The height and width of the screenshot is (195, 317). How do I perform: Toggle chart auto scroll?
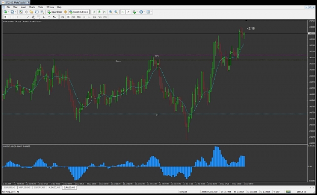click(x=123, y=12)
